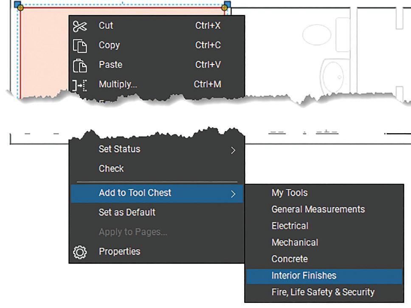Choose the Electrical tool set
This screenshot has width=411, height=308.
290,226
